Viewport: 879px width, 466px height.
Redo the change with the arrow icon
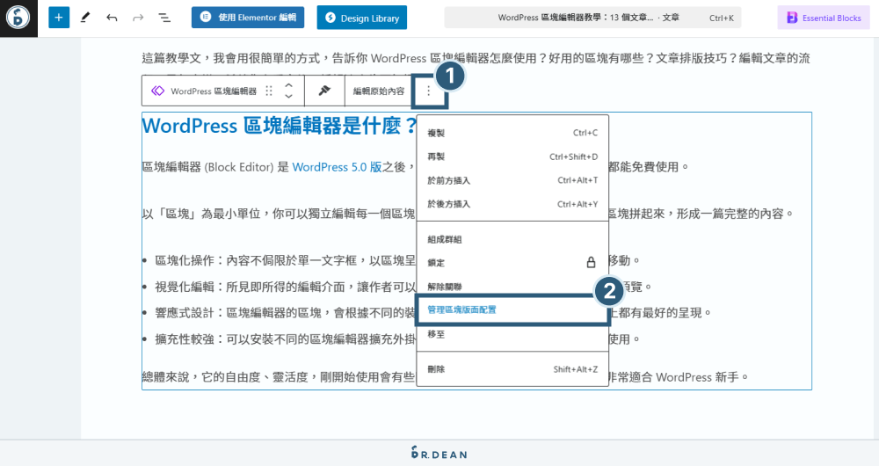pos(138,18)
